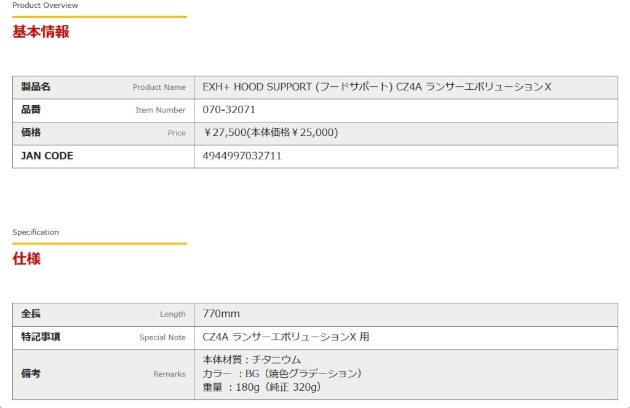Image resolution: width=630 pixels, height=408 pixels.
Task: Click the 770mm length value
Action: click(221, 314)
